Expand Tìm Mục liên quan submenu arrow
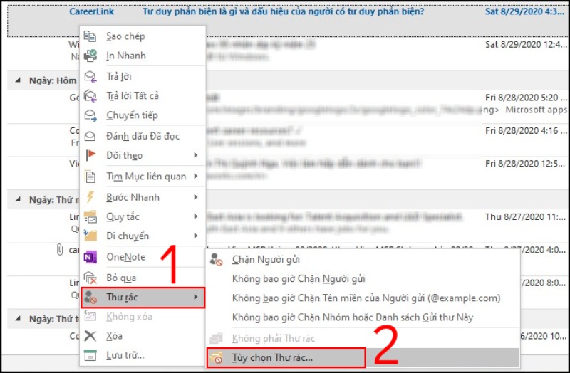The height and width of the screenshot is (373, 570). pyautogui.click(x=195, y=176)
